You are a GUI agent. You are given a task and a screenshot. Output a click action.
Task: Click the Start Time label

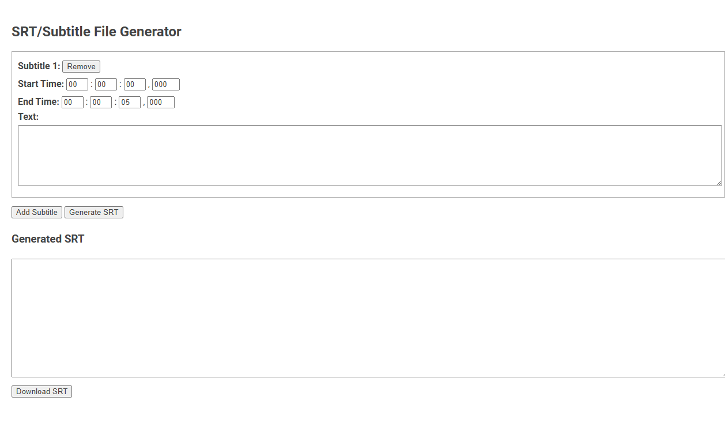pos(40,84)
